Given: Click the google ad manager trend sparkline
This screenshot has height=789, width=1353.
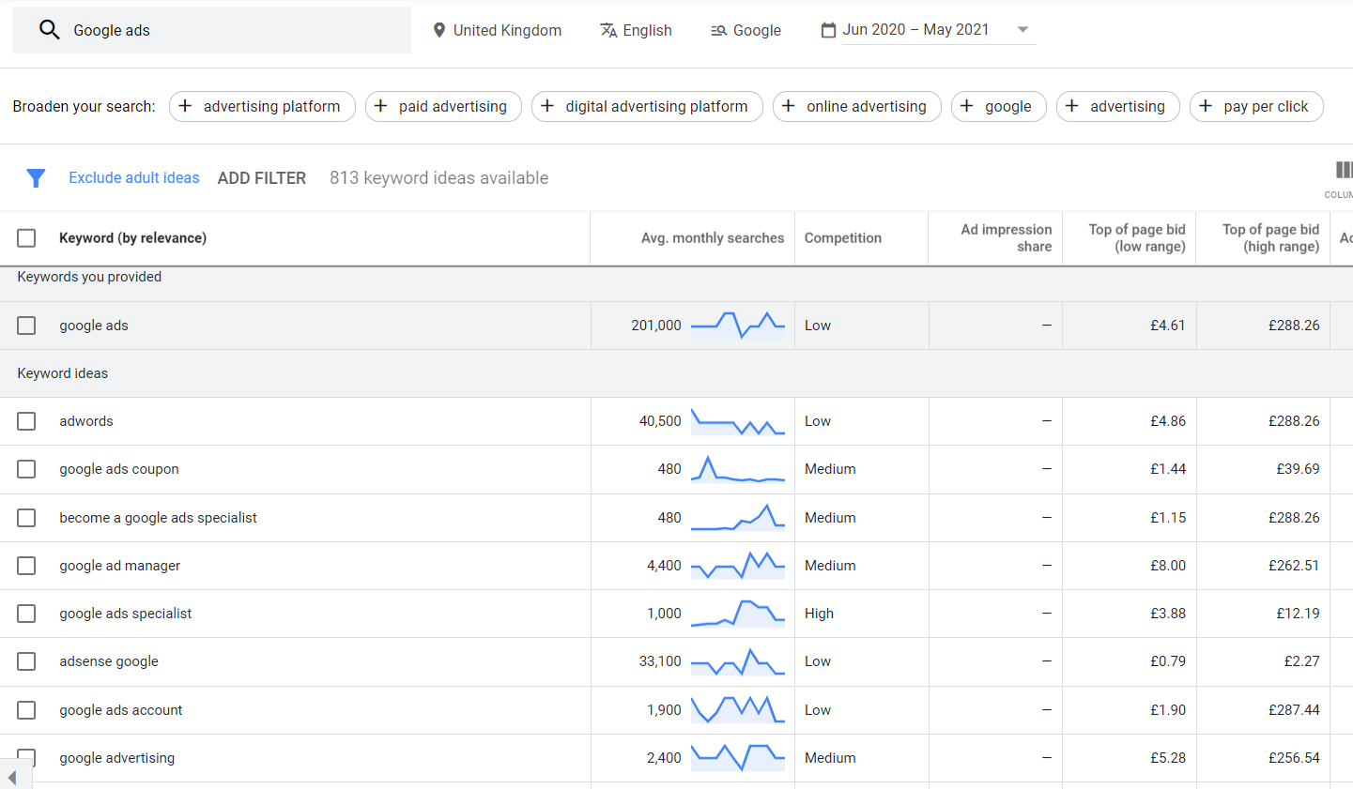Looking at the screenshot, I should [738, 566].
